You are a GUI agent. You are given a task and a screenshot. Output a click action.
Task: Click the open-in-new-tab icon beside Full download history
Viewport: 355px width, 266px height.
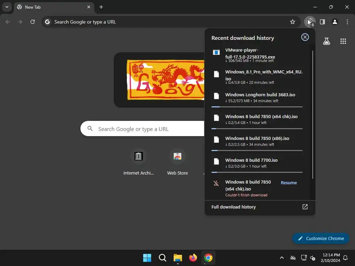tap(305, 207)
